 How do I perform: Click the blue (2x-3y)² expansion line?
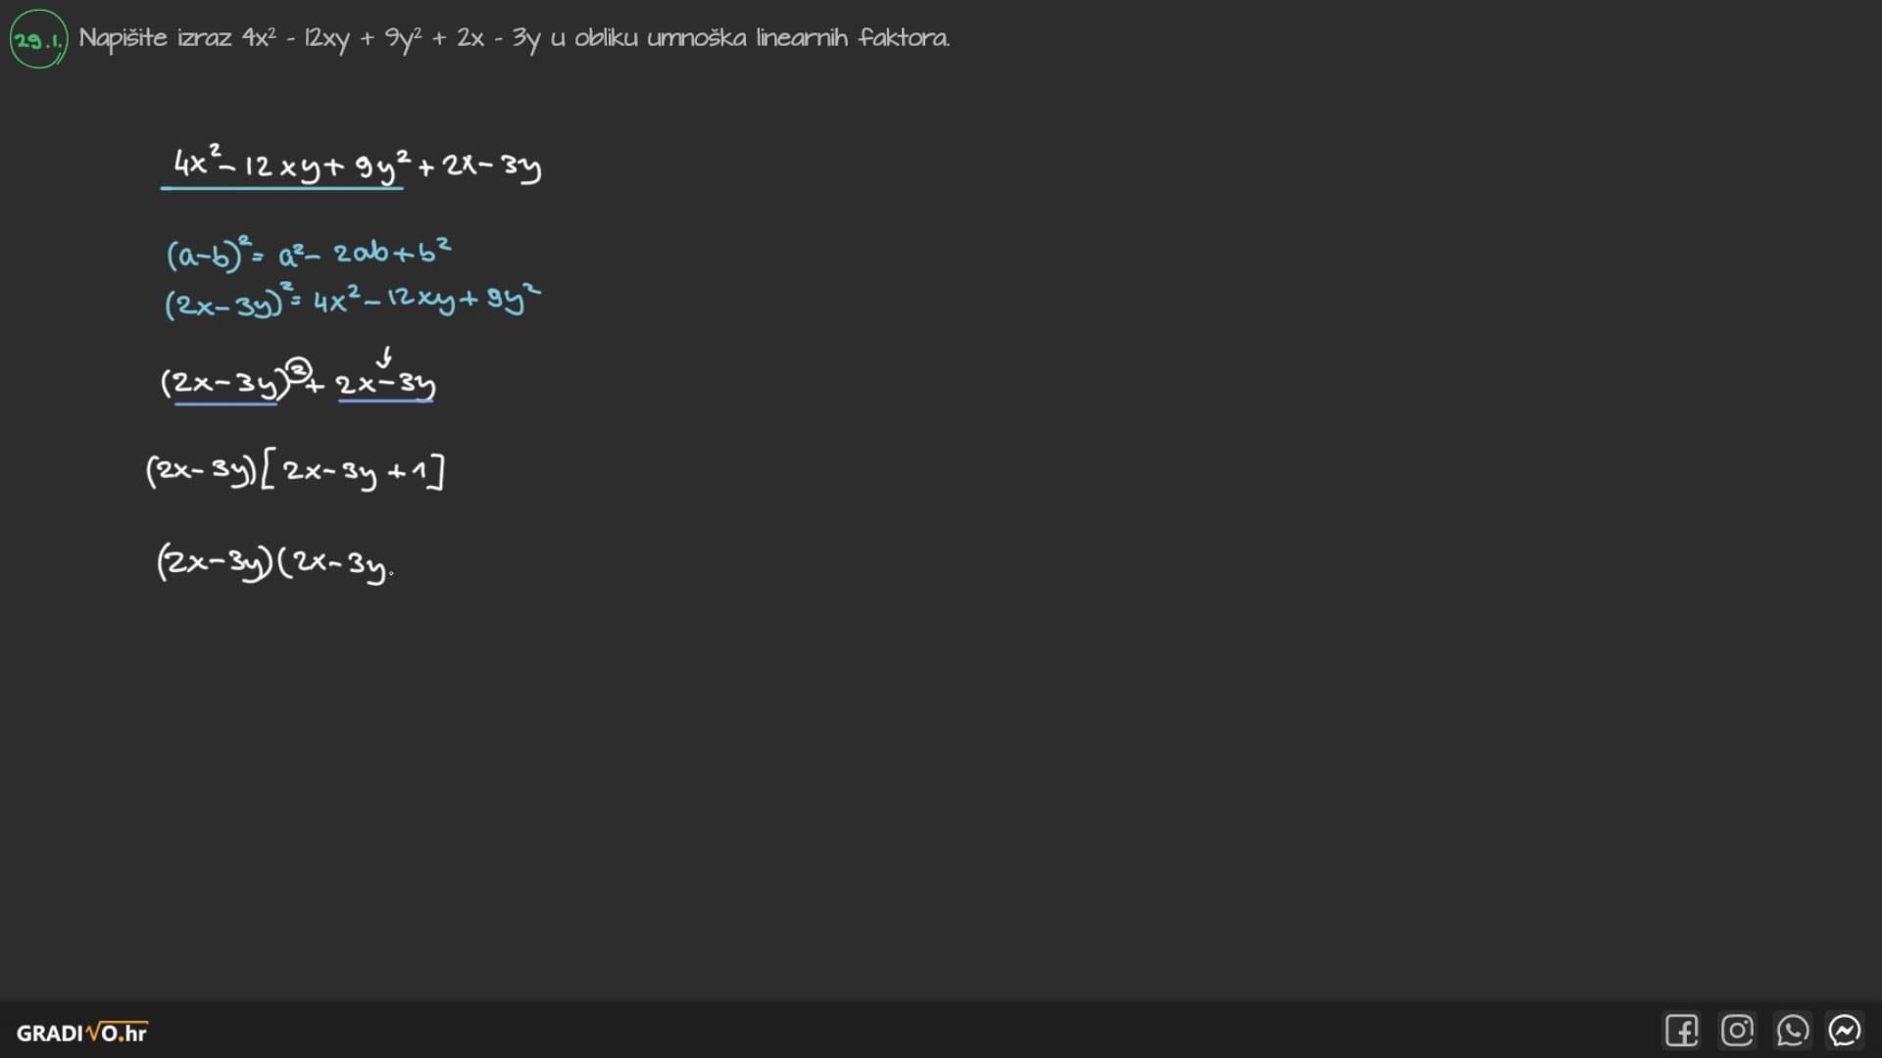tap(352, 300)
